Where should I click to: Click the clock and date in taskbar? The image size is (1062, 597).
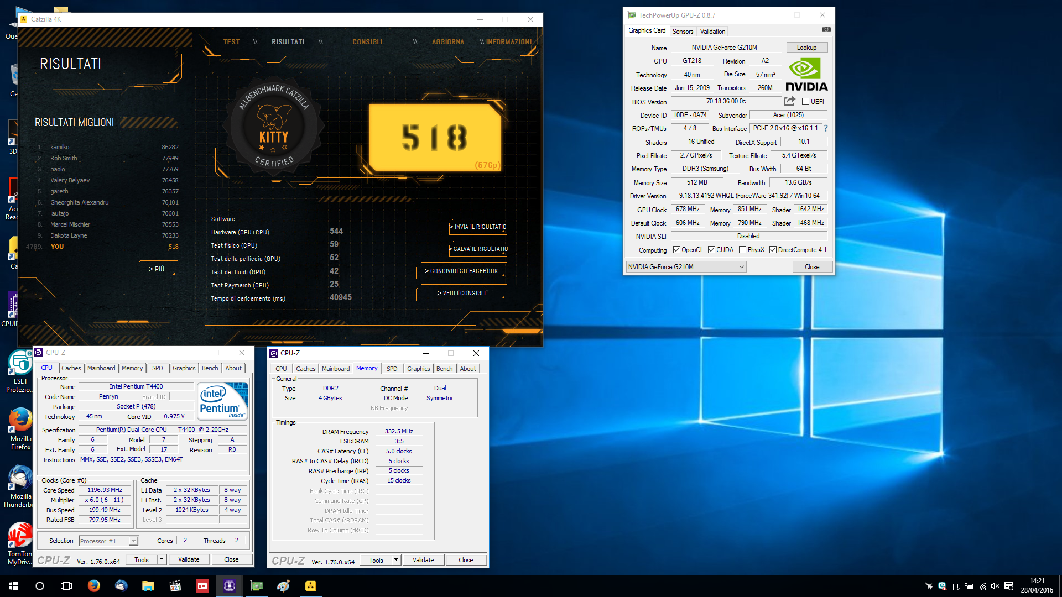click(x=1037, y=586)
